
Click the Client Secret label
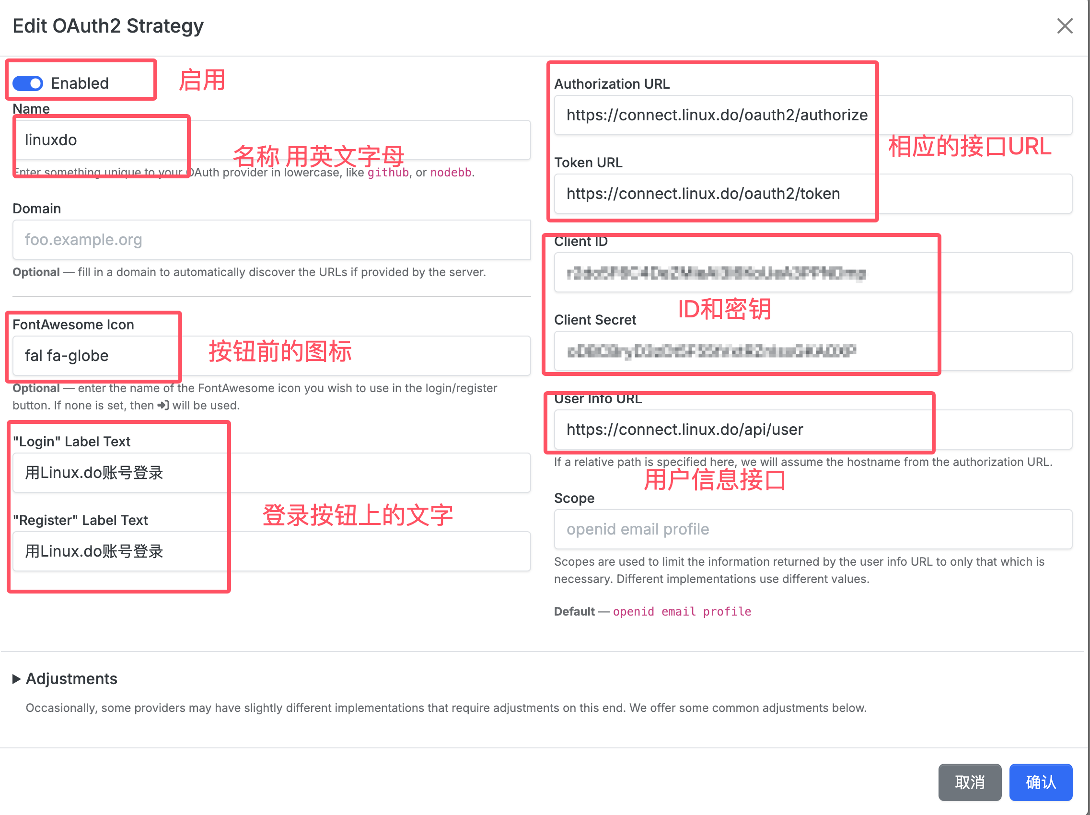coord(595,320)
